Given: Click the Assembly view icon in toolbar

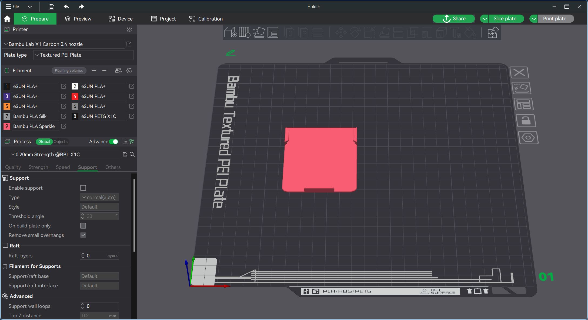Looking at the screenshot, I should click(493, 32).
